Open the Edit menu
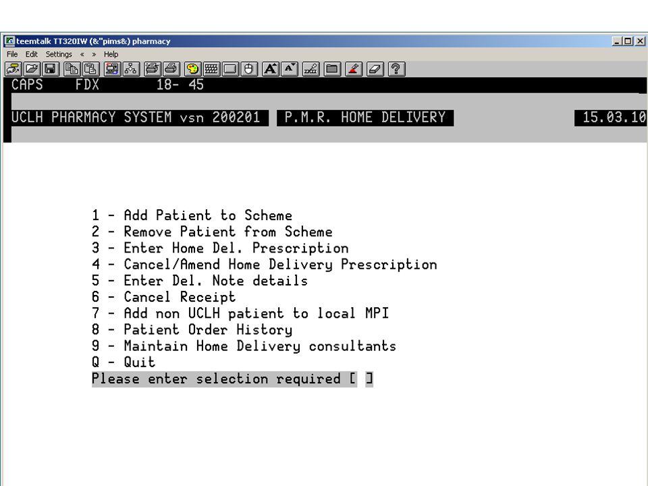 tap(32, 54)
